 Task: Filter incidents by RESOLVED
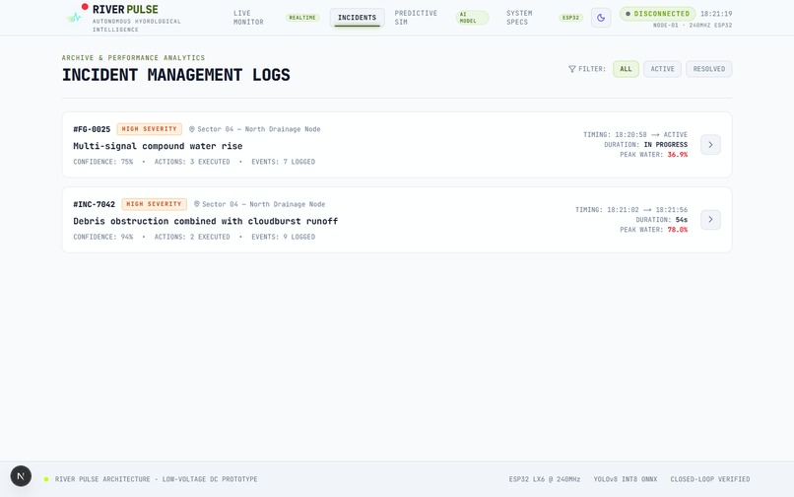click(x=709, y=69)
